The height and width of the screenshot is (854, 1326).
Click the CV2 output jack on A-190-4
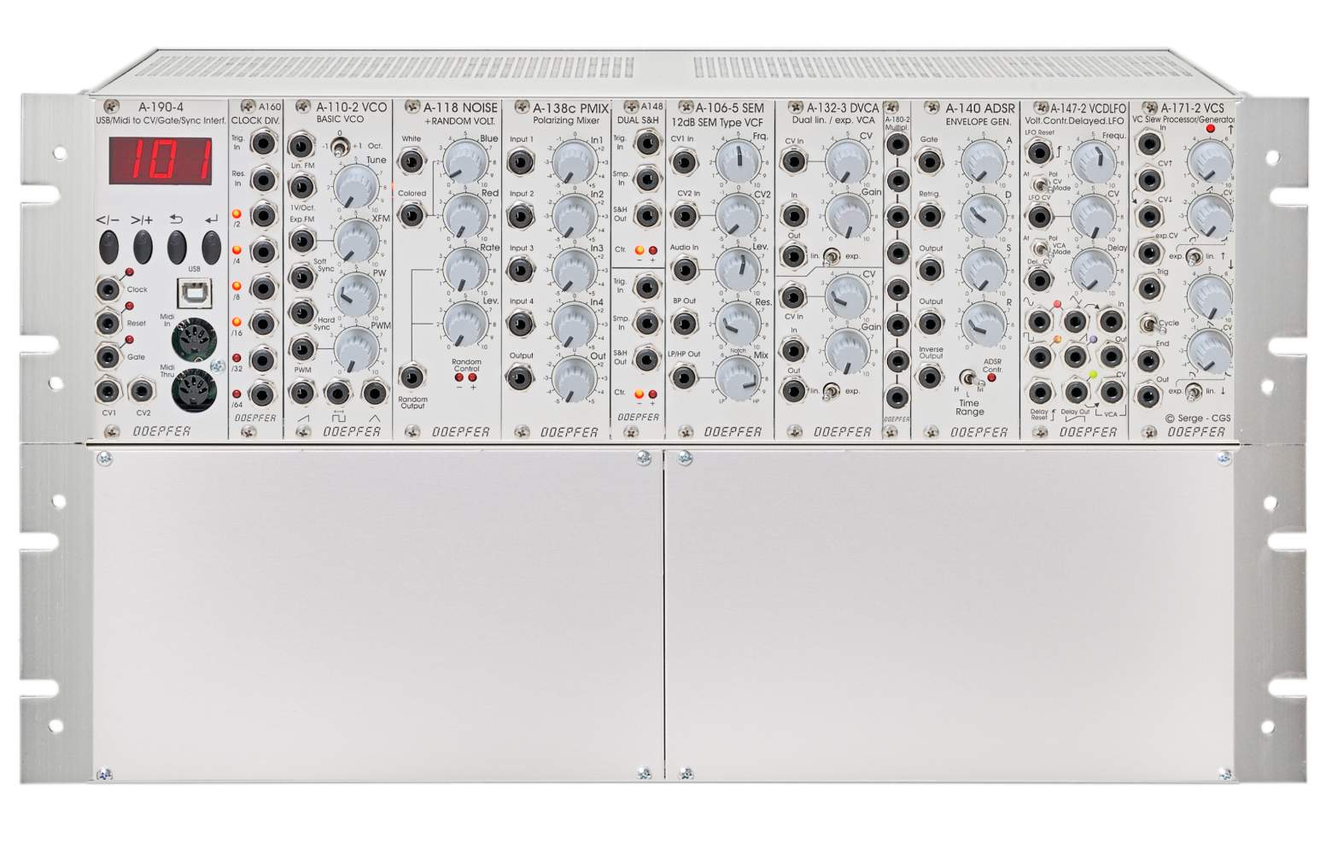(142, 392)
